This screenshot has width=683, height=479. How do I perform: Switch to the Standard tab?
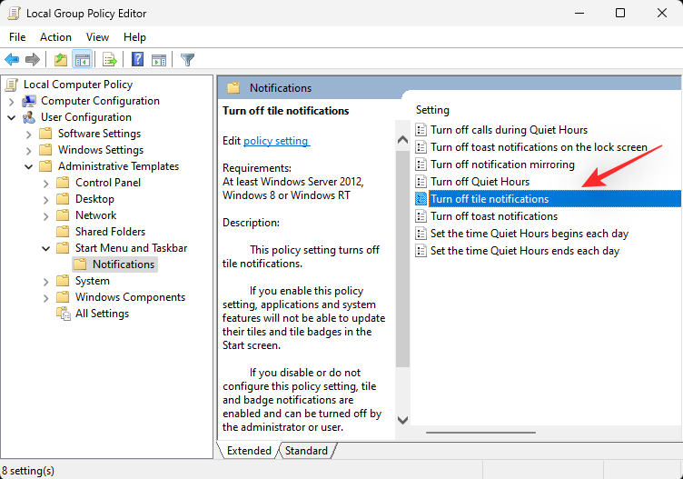(306, 451)
